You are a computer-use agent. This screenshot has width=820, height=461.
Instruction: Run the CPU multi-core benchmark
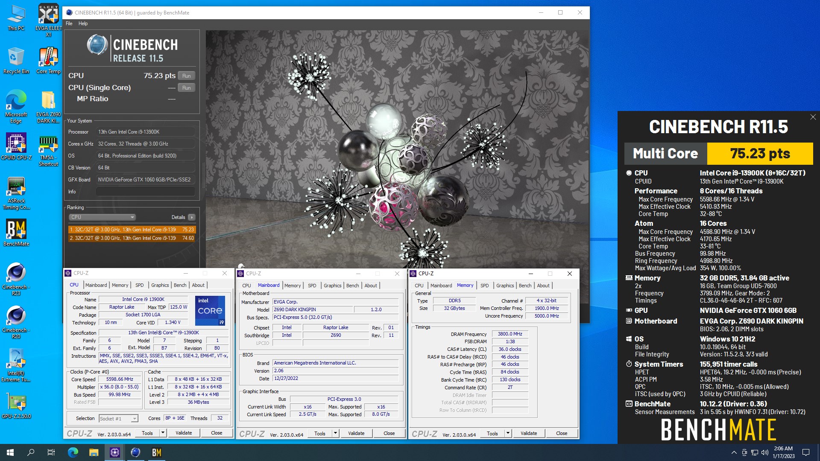(x=186, y=76)
